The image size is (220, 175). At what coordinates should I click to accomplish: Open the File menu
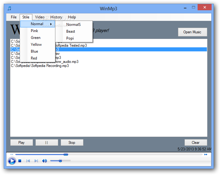click(14, 17)
